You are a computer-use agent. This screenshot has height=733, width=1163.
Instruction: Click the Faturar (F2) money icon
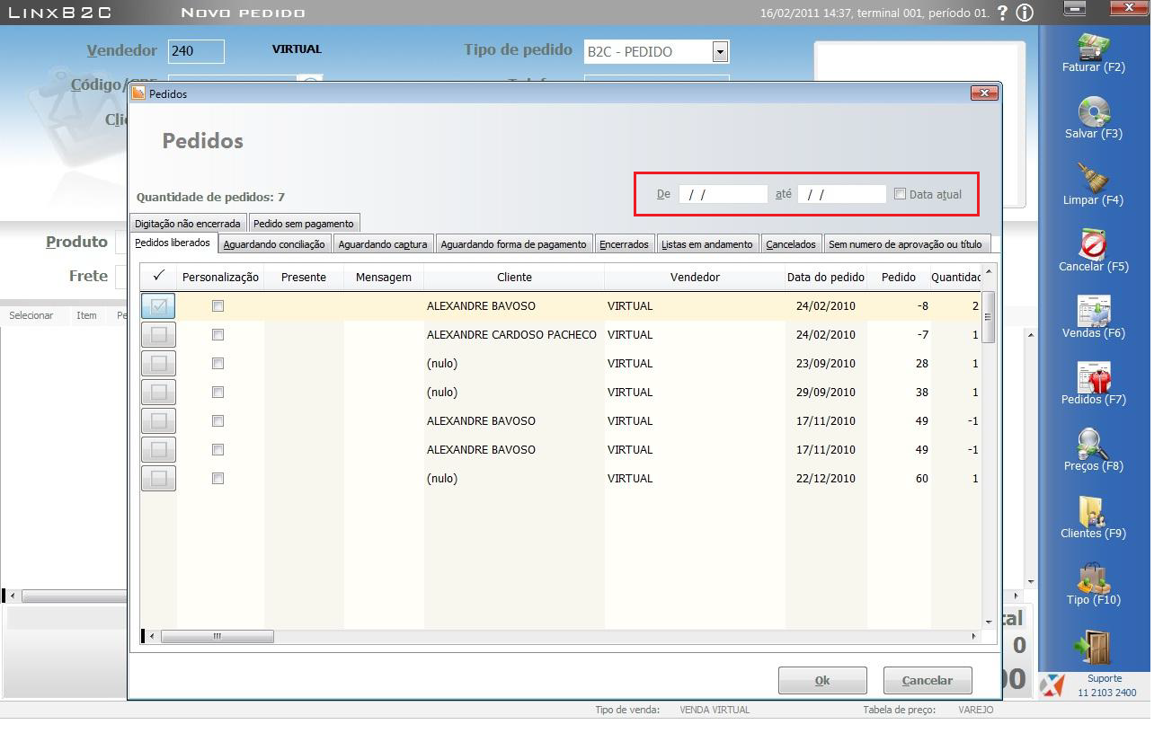pyautogui.click(x=1093, y=46)
